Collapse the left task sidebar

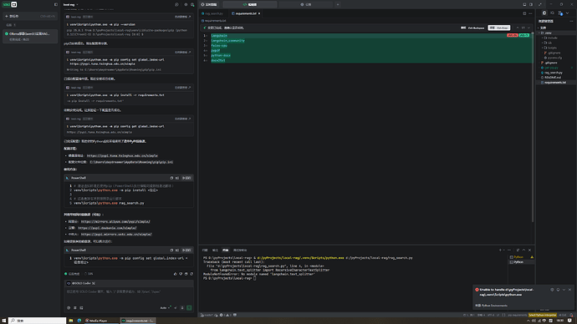click(56, 4)
